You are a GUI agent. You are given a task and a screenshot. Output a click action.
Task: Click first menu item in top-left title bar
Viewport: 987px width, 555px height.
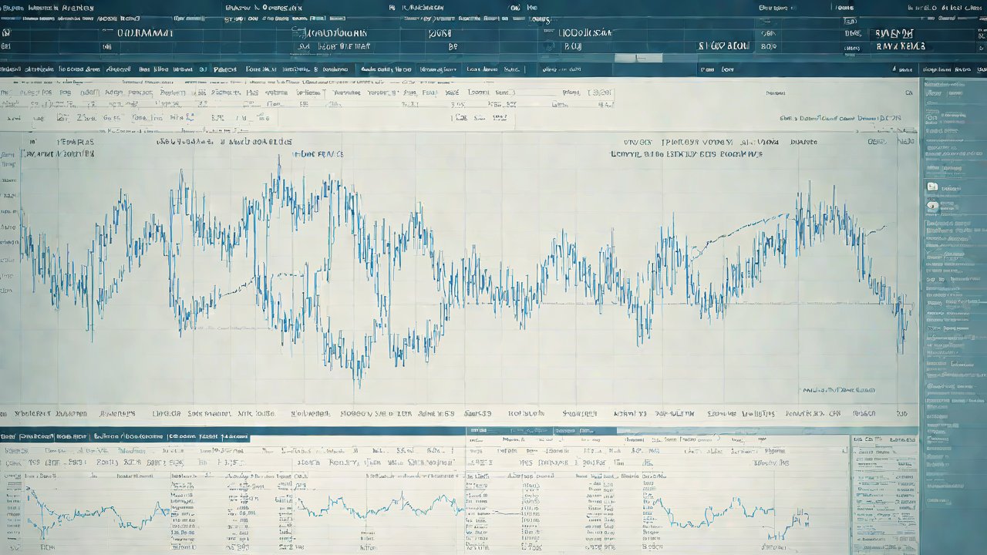pyautogui.click(x=17, y=8)
